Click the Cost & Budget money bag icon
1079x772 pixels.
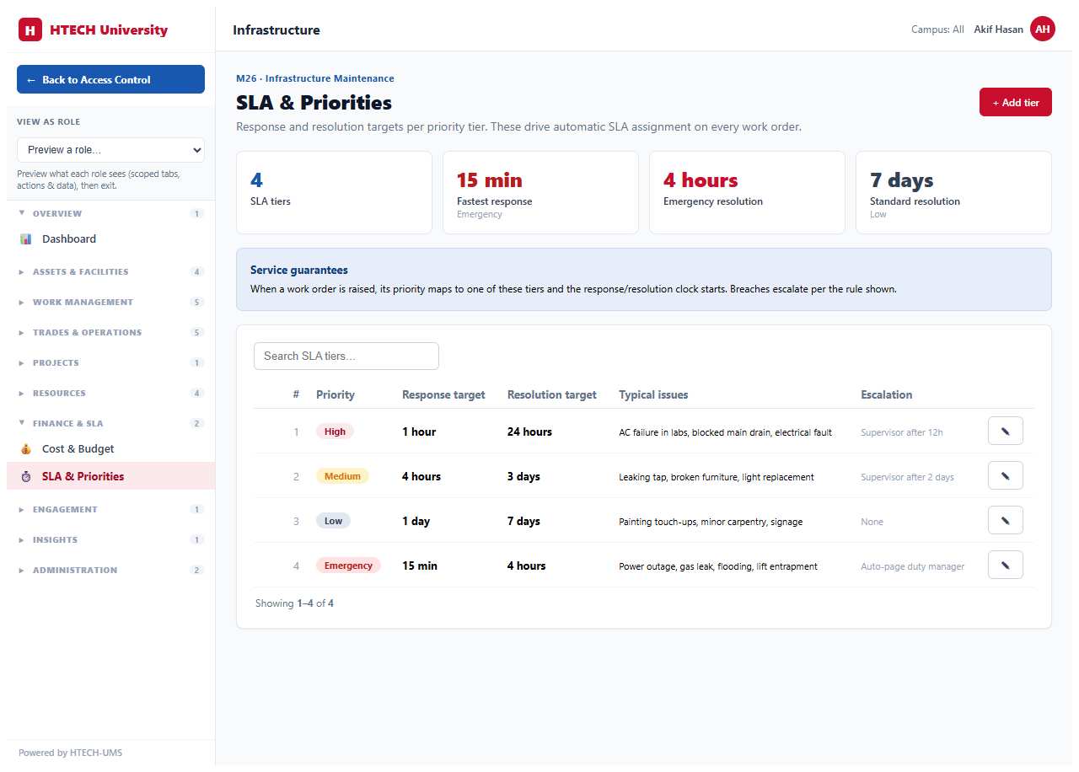(x=26, y=449)
